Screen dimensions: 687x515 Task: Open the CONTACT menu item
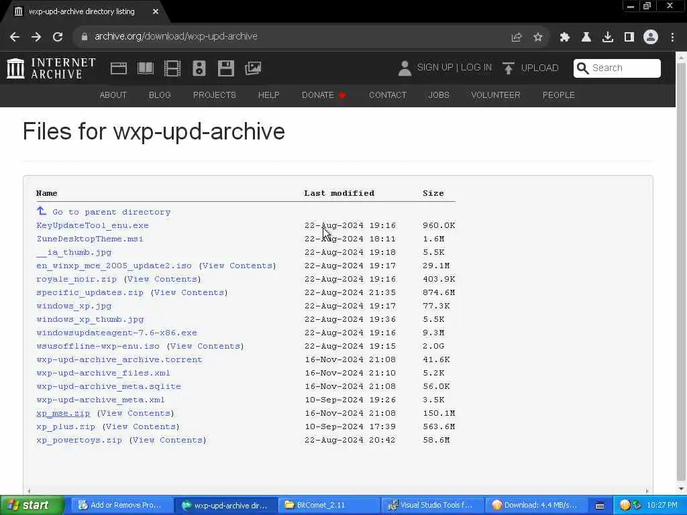pos(388,95)
